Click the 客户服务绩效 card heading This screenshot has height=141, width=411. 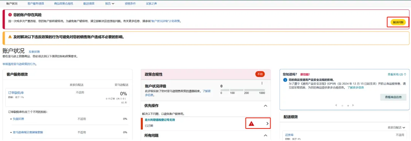(17, 74)
